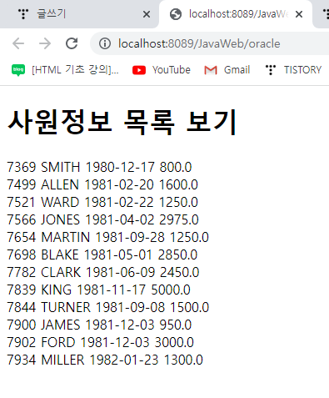
Task: Click the address bar URL localhost:8089/JavaWeb/oracle
Action: 199,43
